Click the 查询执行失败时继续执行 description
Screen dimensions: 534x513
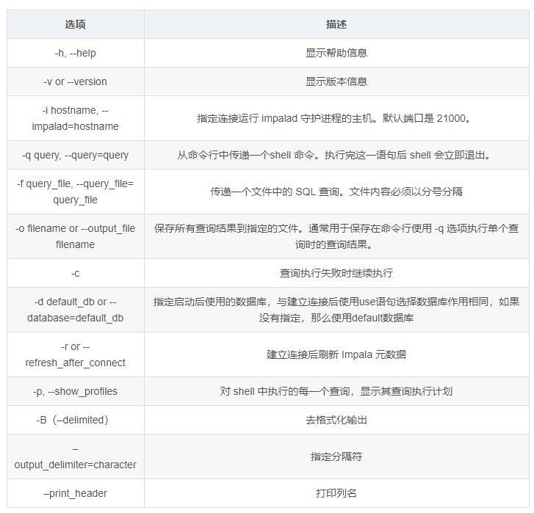[336, 273]
